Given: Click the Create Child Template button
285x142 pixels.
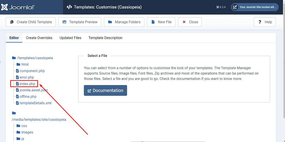Looking at the screenshot, I should (x=31, y=22).
